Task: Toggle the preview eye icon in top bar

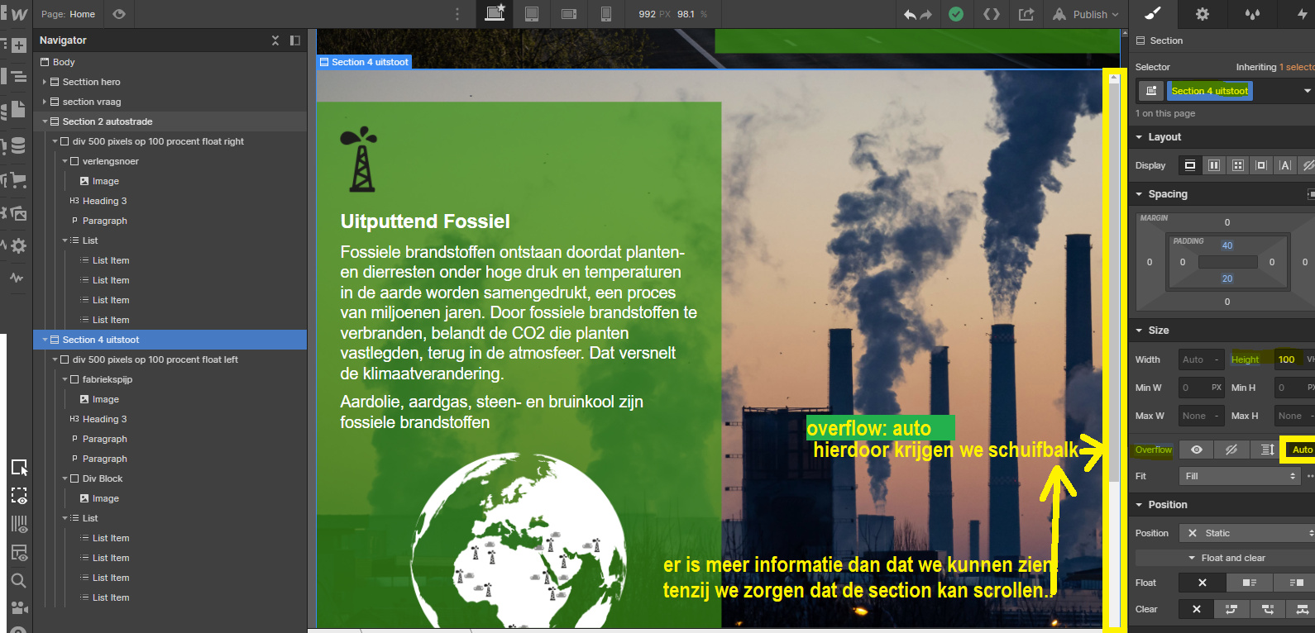Action: point(119,14)
